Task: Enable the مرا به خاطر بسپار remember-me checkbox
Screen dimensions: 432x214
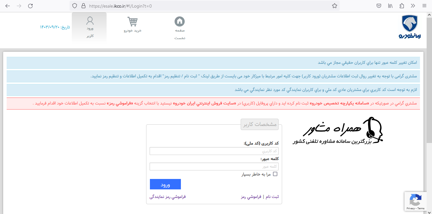Action: (x=275, y=174)
